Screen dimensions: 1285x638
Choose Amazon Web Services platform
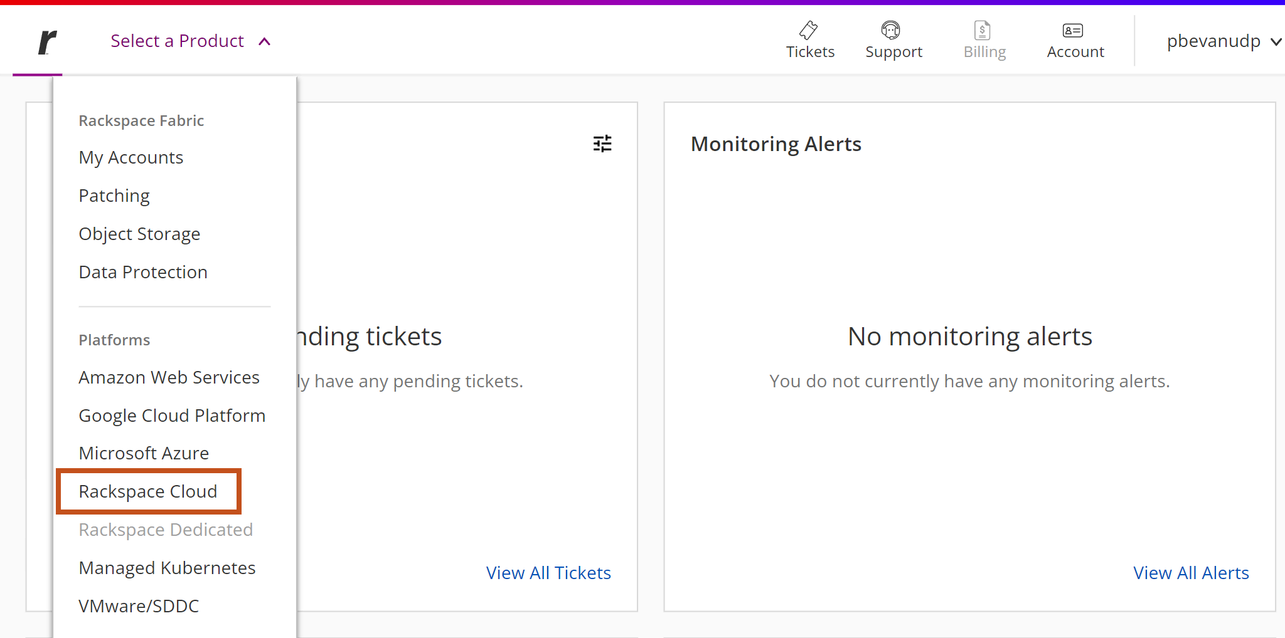tap(169, 377)
